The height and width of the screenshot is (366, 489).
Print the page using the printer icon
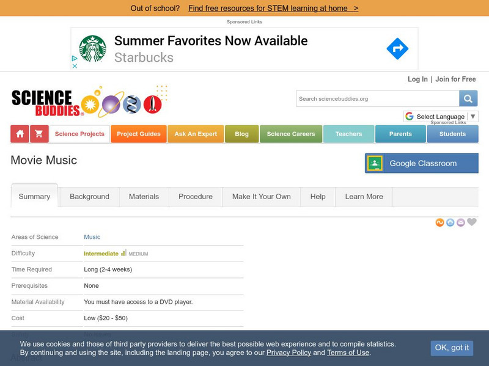[450, 222]
